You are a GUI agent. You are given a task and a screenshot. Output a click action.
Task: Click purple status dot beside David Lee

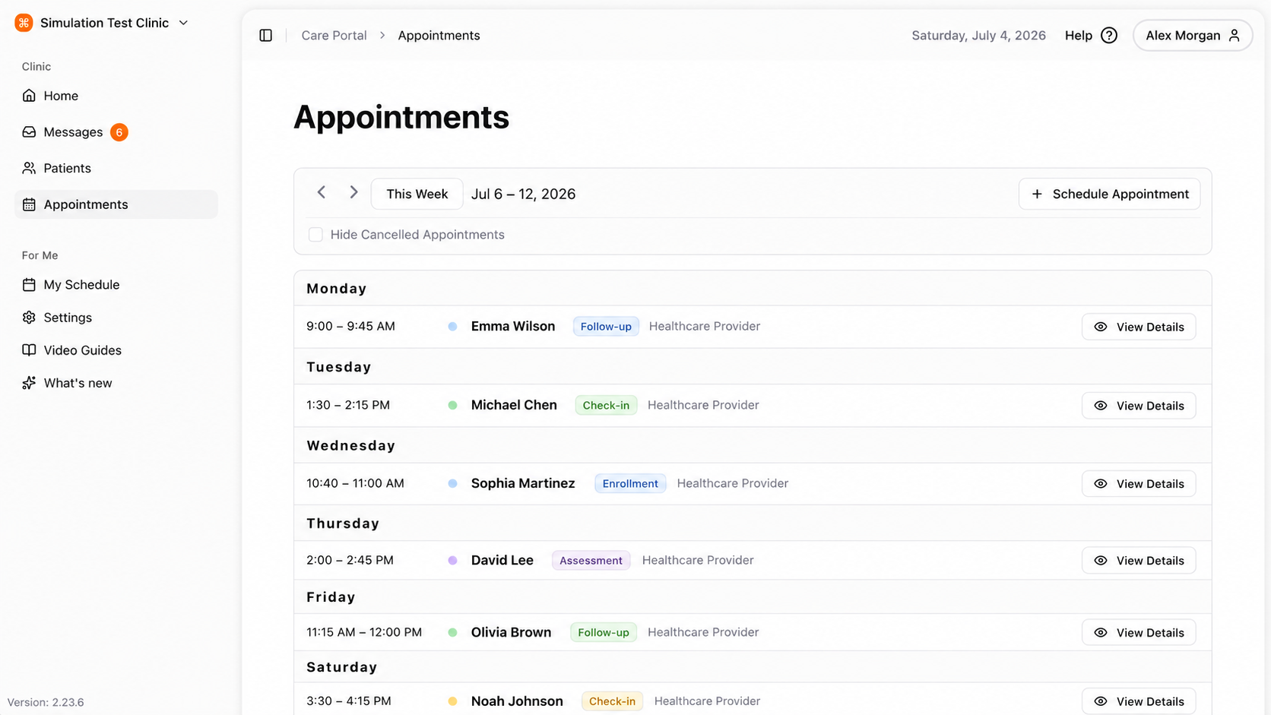pos(452,561)
